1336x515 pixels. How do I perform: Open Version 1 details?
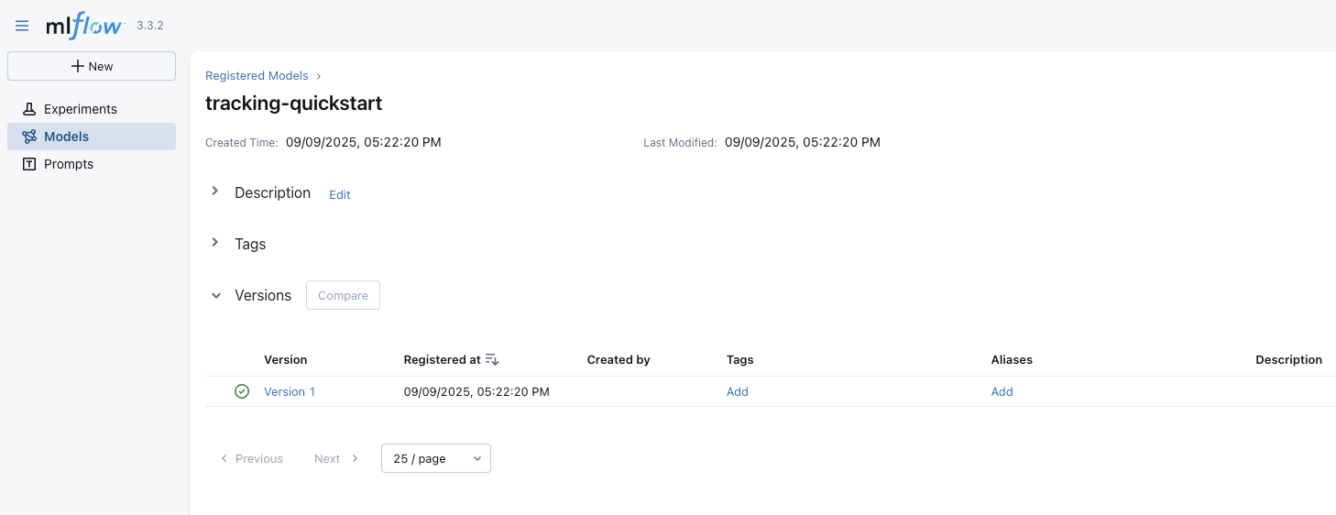point(290,391)
